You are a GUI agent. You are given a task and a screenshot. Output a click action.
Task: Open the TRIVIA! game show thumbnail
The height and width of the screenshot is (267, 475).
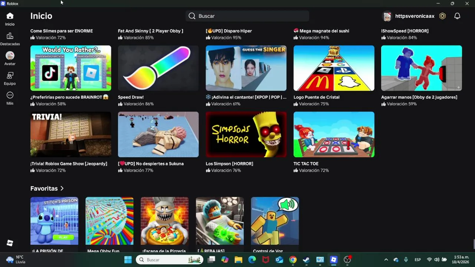coord(71,135)
